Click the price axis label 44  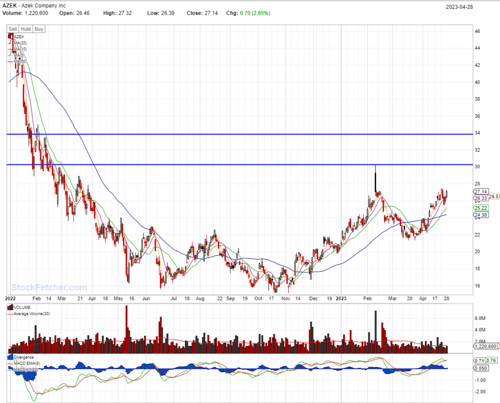tap(478, 48)
